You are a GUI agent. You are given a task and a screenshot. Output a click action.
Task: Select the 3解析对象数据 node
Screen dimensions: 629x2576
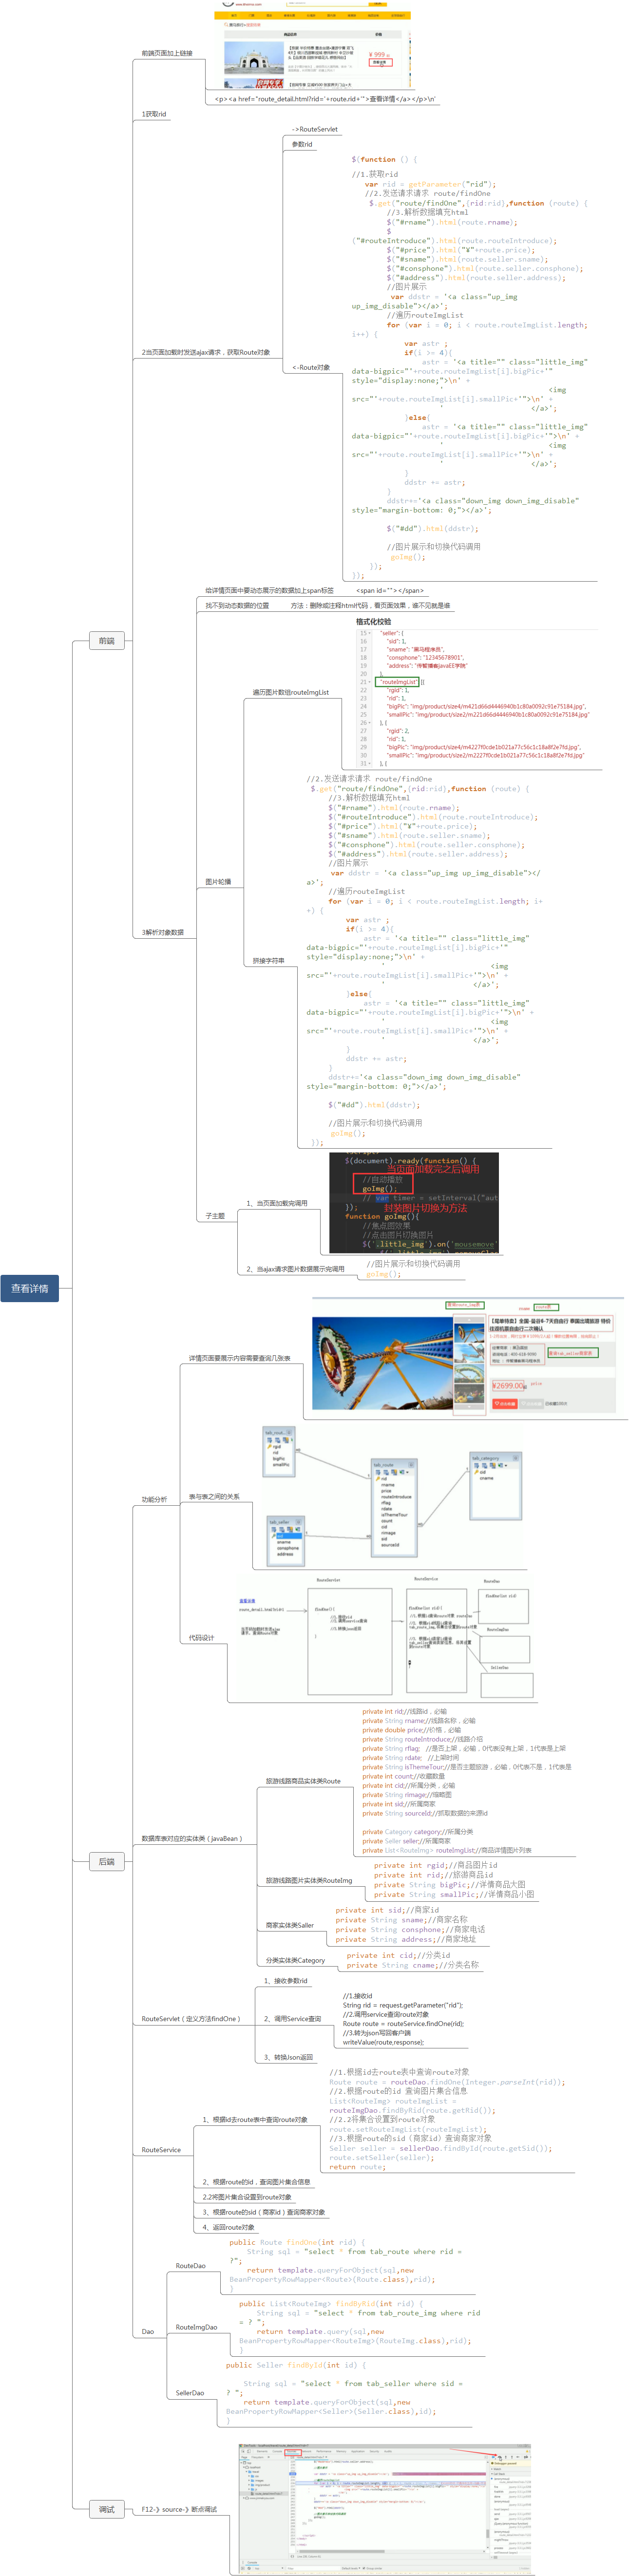pos(163,932)
